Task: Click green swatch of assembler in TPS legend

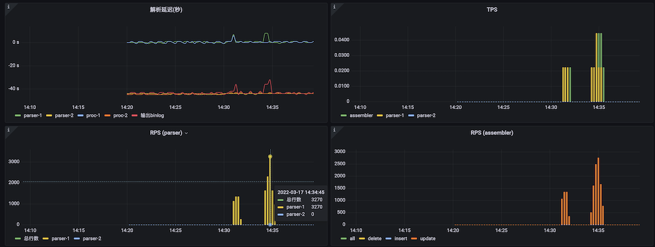Action: point(344,116)
